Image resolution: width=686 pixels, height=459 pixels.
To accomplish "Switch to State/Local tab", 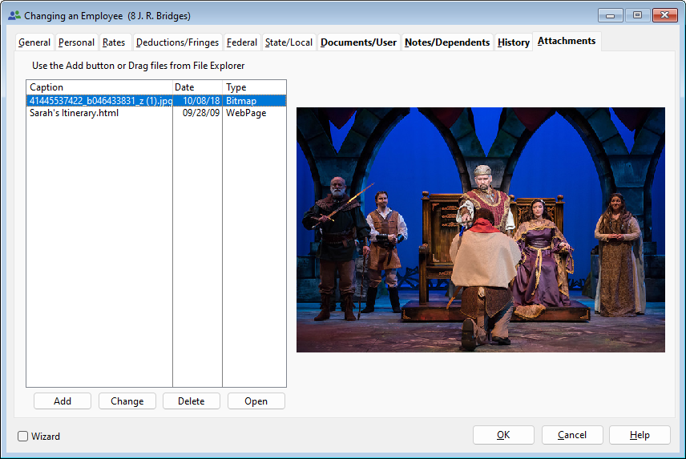I will (289, 42).
